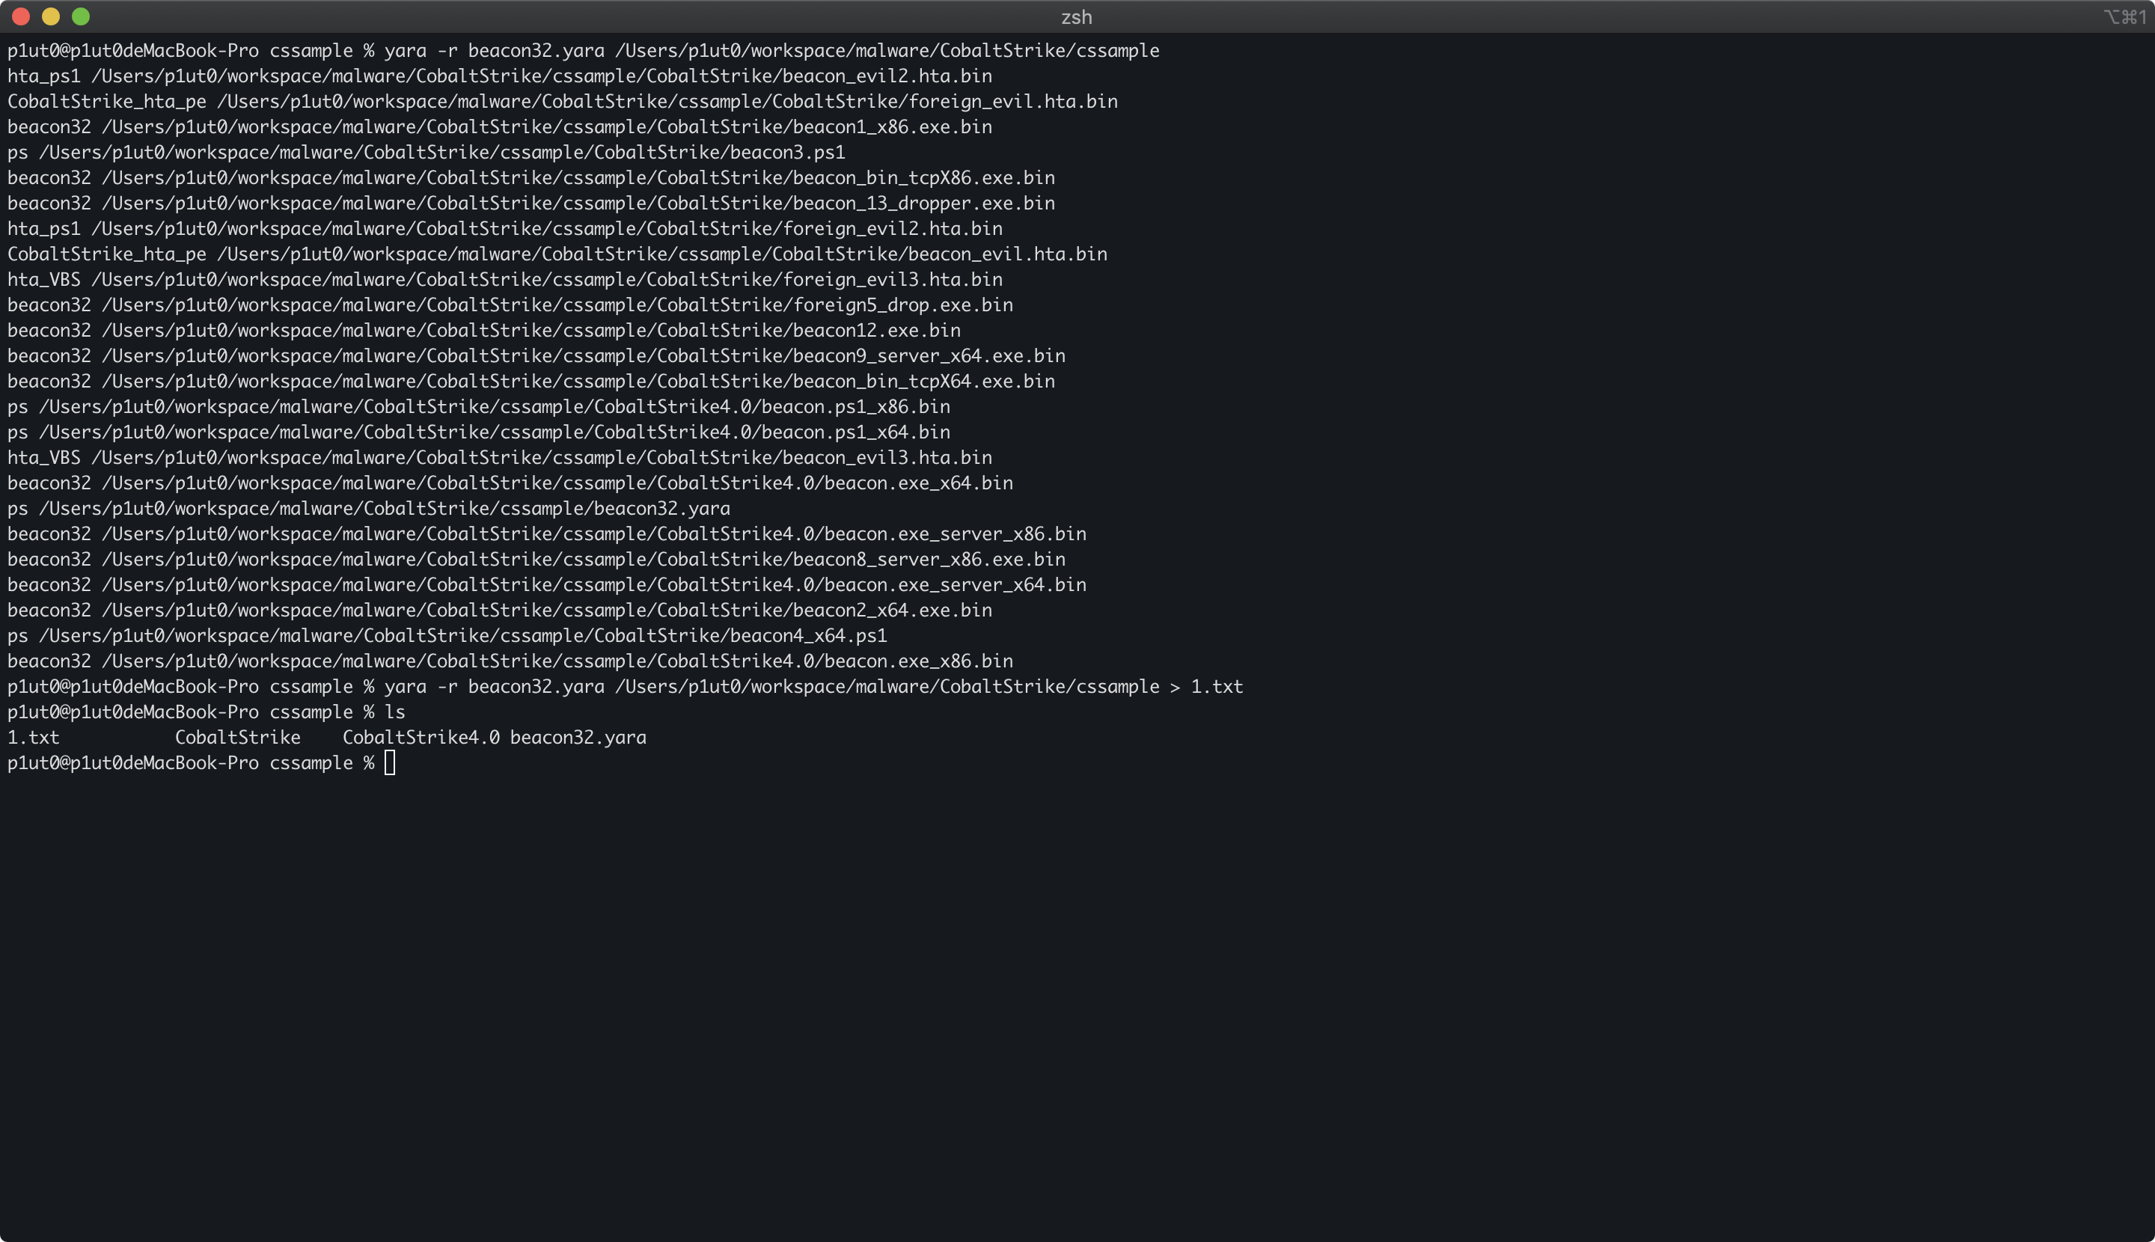Screen dimensions: 2155x1242
Task: Click the beacon4_x64.ps1 result line
Action: [447, 637]
